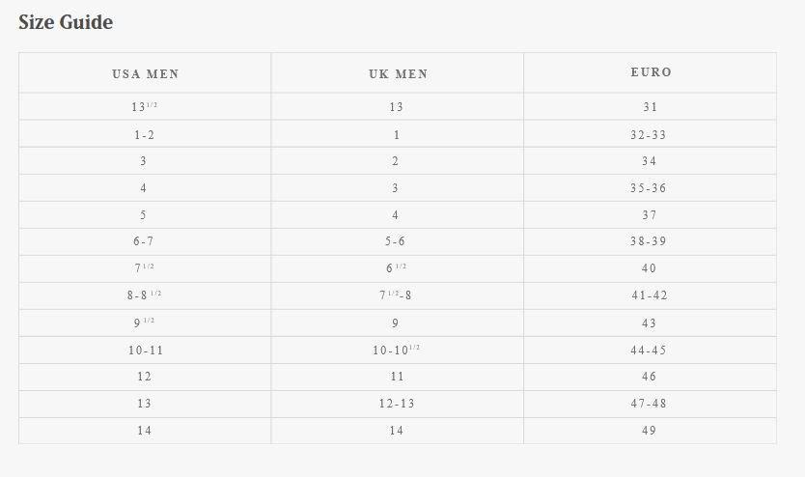This screenshot has width=805, height=477.
Task: Select USA size 10-11 cell
Action: [x=146, y=351]
